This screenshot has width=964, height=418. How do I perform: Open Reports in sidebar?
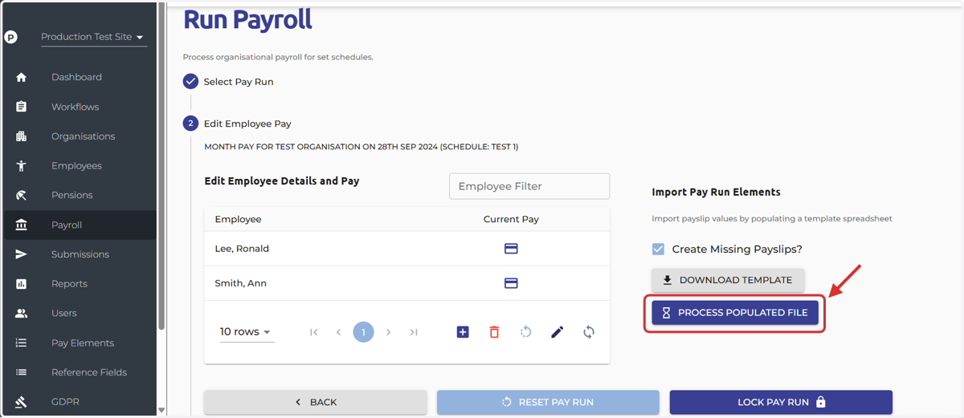69,284
